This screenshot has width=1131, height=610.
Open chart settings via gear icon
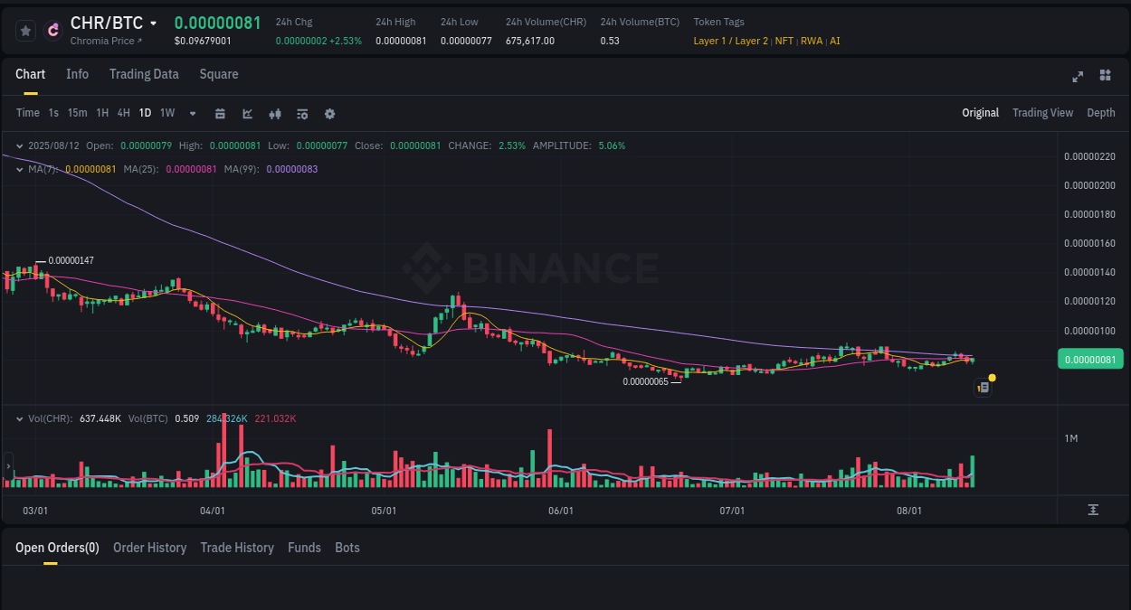[329, 113]
